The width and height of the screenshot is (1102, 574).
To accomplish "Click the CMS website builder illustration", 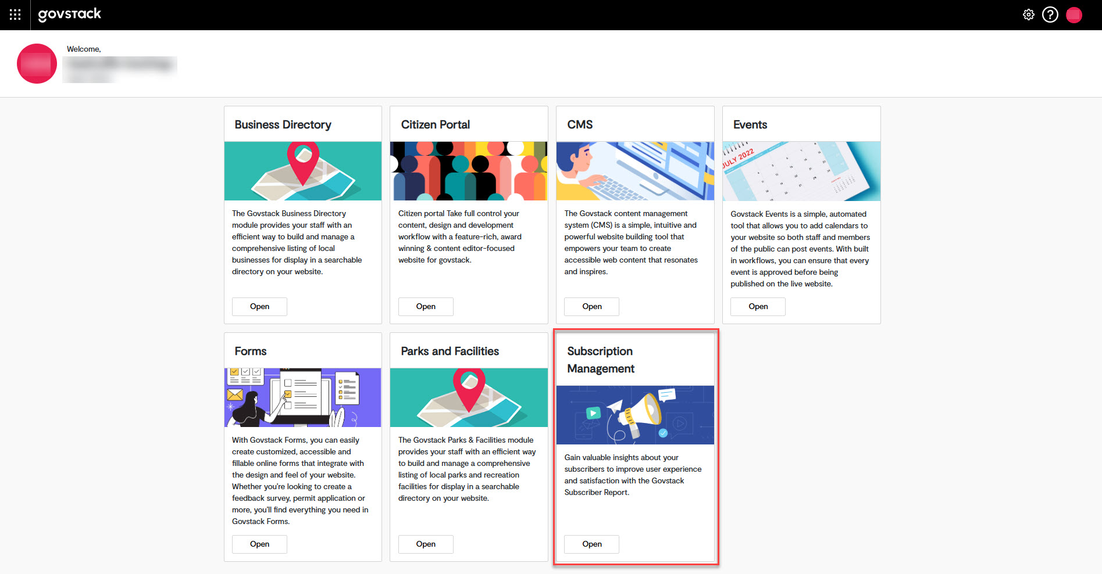I will click(634, 171).
